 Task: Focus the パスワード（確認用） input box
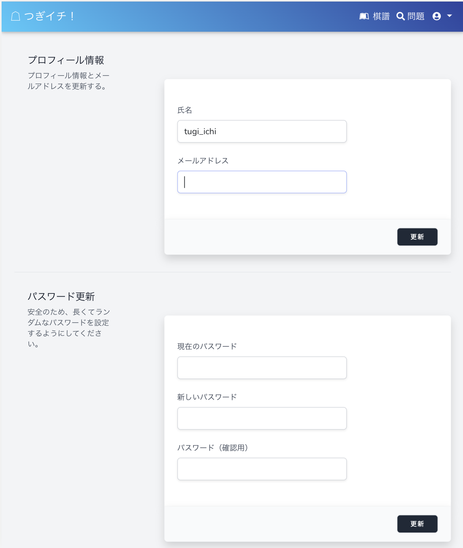pos(262,469)
